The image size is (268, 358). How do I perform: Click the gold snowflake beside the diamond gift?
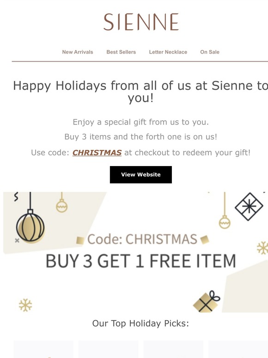[262, 248]
